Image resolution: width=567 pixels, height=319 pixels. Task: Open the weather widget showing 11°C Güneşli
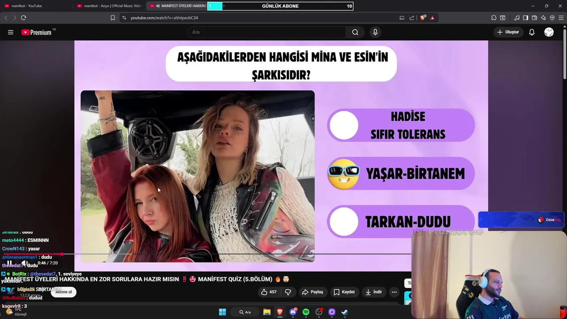(16, 312)
